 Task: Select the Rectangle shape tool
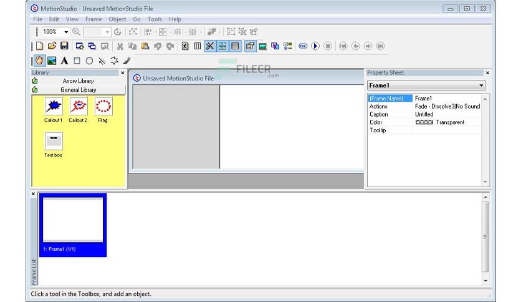point(77,61)
